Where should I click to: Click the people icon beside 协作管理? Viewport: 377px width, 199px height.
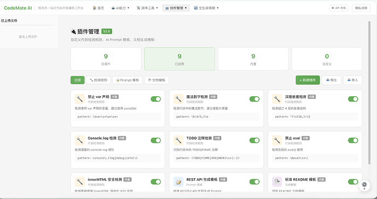pyautogui.click(x=167, y=8)
